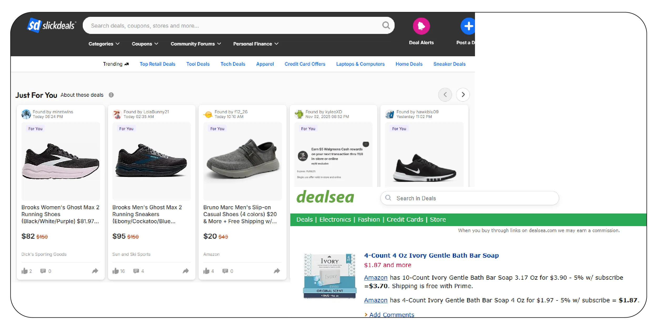This screenshot has height=326, width=656.
Task: Open the Coupons dropdown menu
Action: coord(144,44)
